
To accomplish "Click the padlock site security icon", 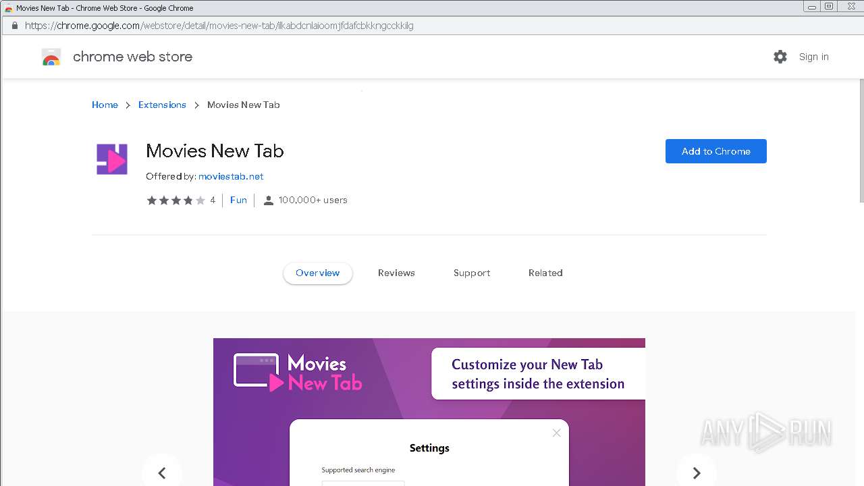I will [x=14, y=26].
